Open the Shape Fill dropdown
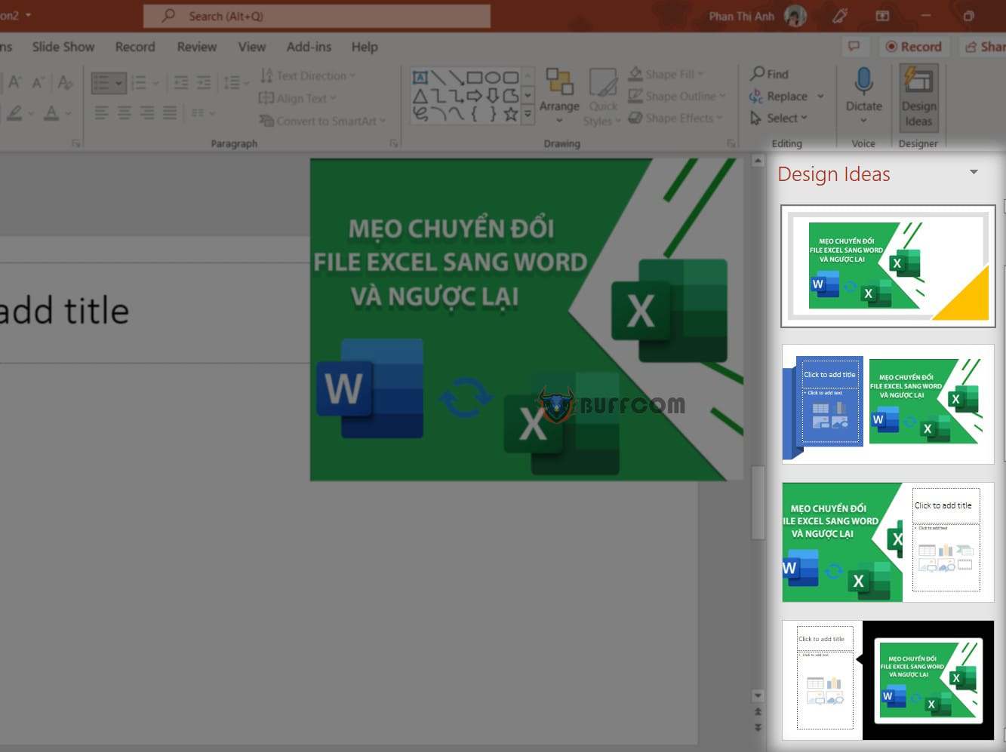Image resolution: width=1006 pixels, height=752 pixels. click(x=666, y=74)
